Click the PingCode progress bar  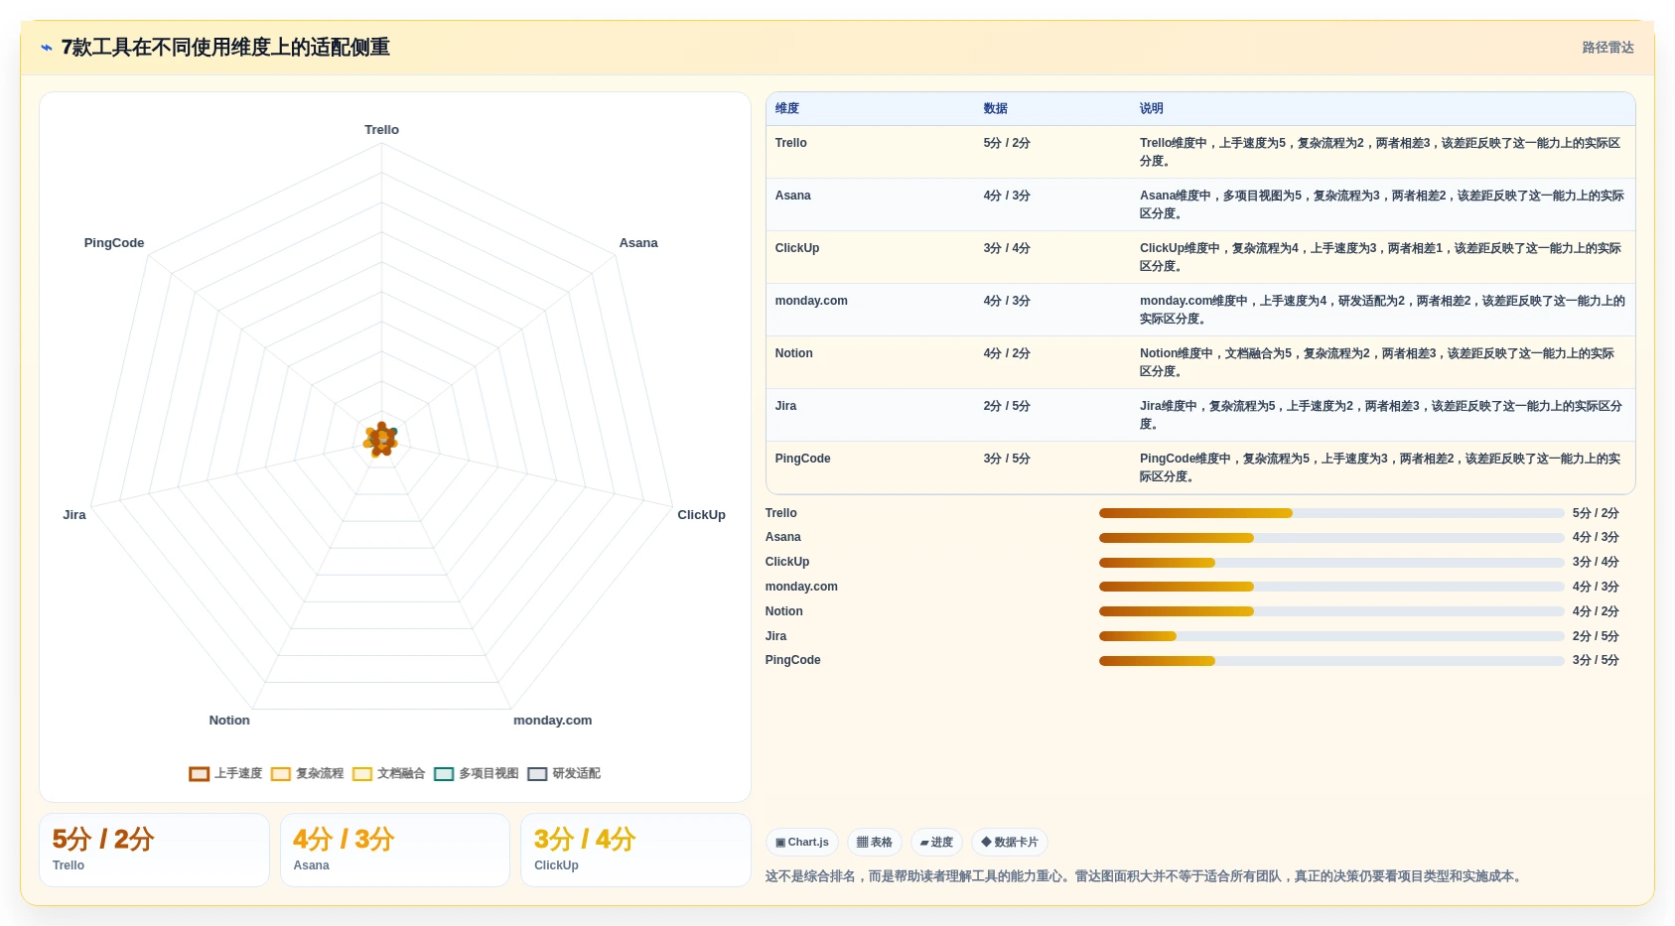coord(1331,661)
